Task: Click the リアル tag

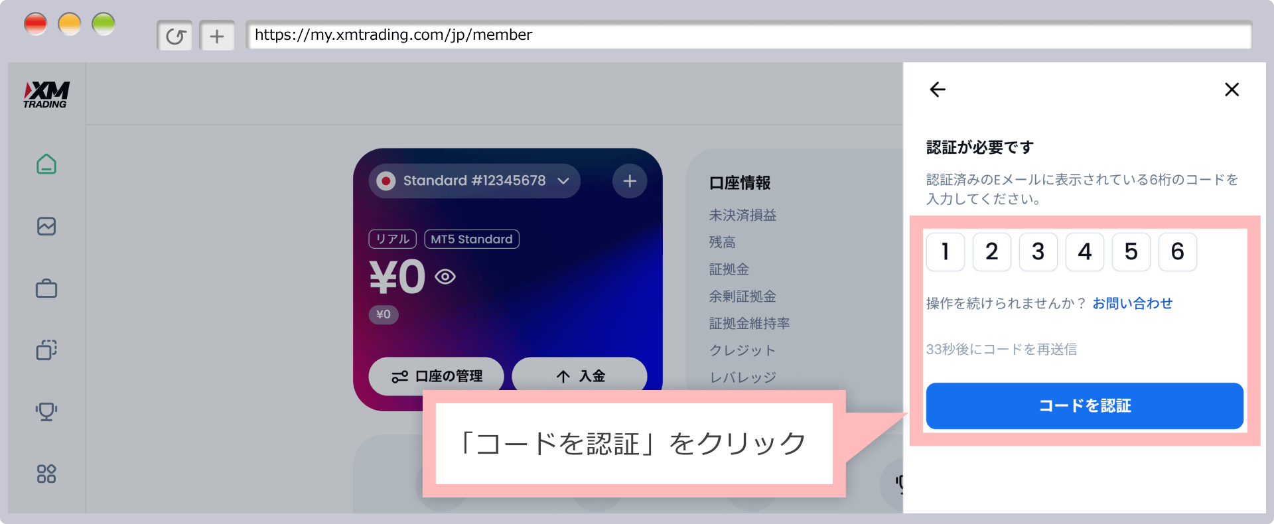Action: (x=393, y=239)
